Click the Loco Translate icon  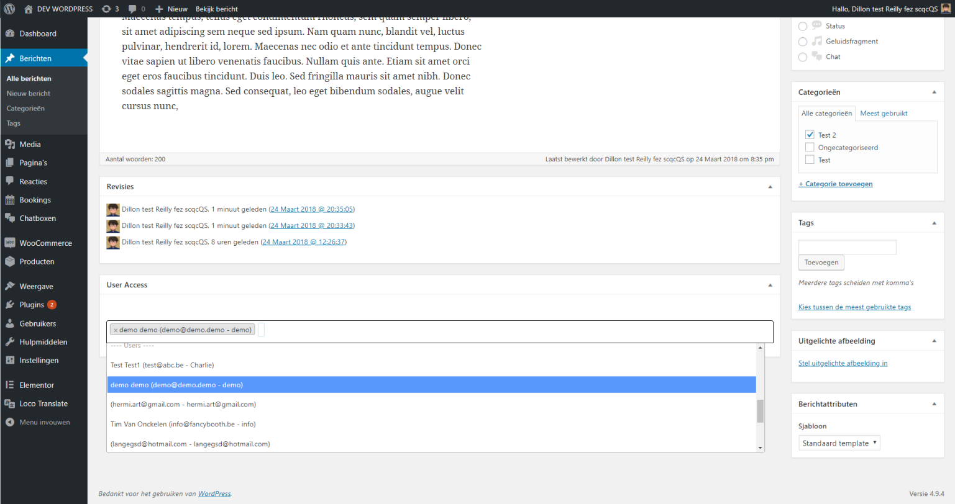10,403
